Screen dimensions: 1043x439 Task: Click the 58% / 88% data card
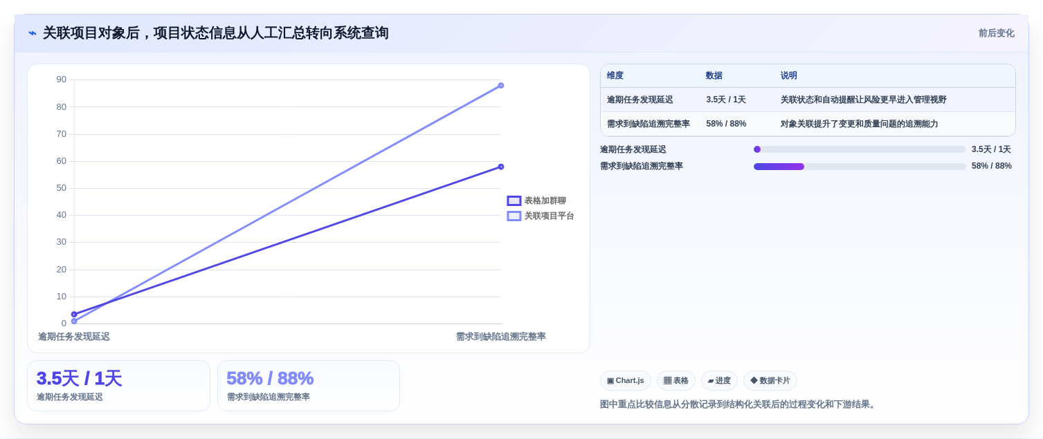pyautogui.click(x=309, y=386)
